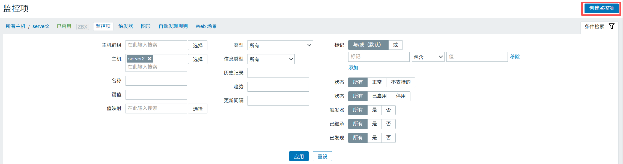Focus the 主机群组 search field

pyautogui.click(x=156, y=45)
